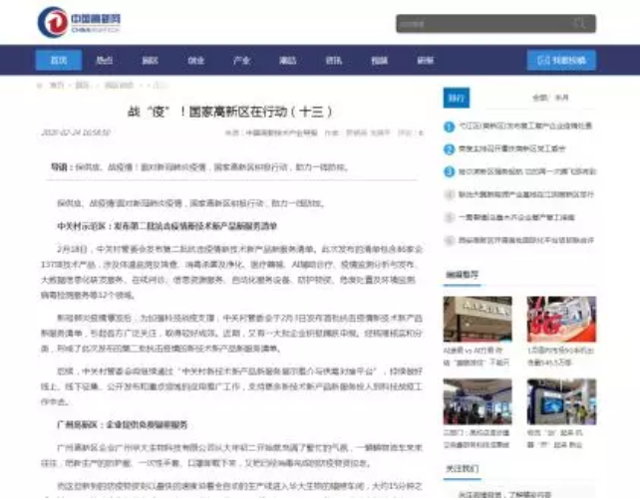Select the 排行 ranking tab
The height and width of the screenshot is (500, 640).
click(x=457, y=99)
